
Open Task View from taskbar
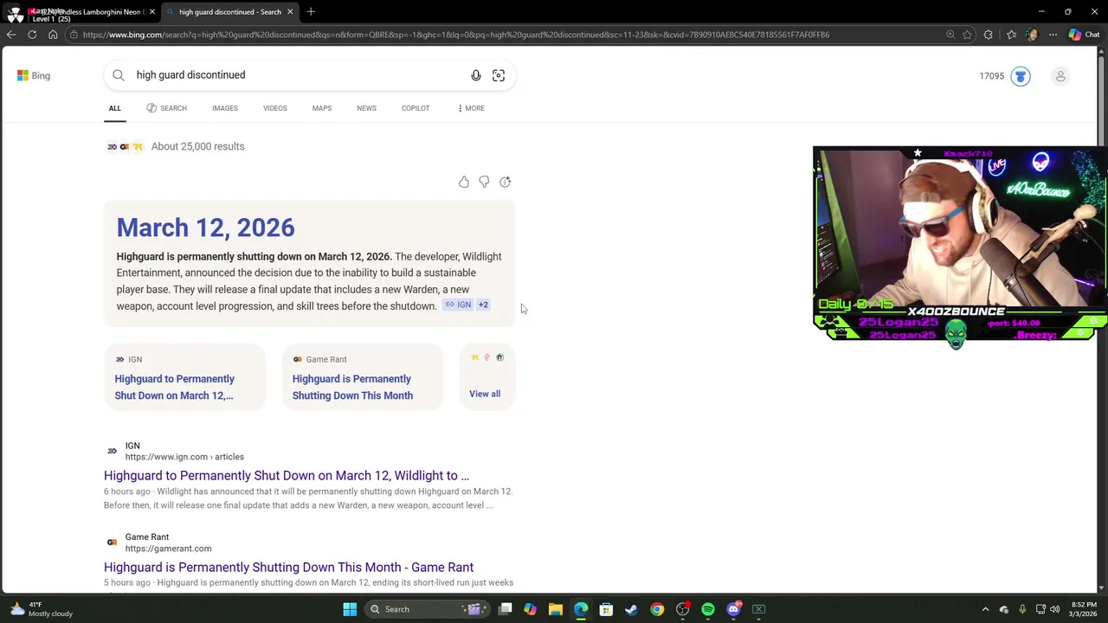506,609
